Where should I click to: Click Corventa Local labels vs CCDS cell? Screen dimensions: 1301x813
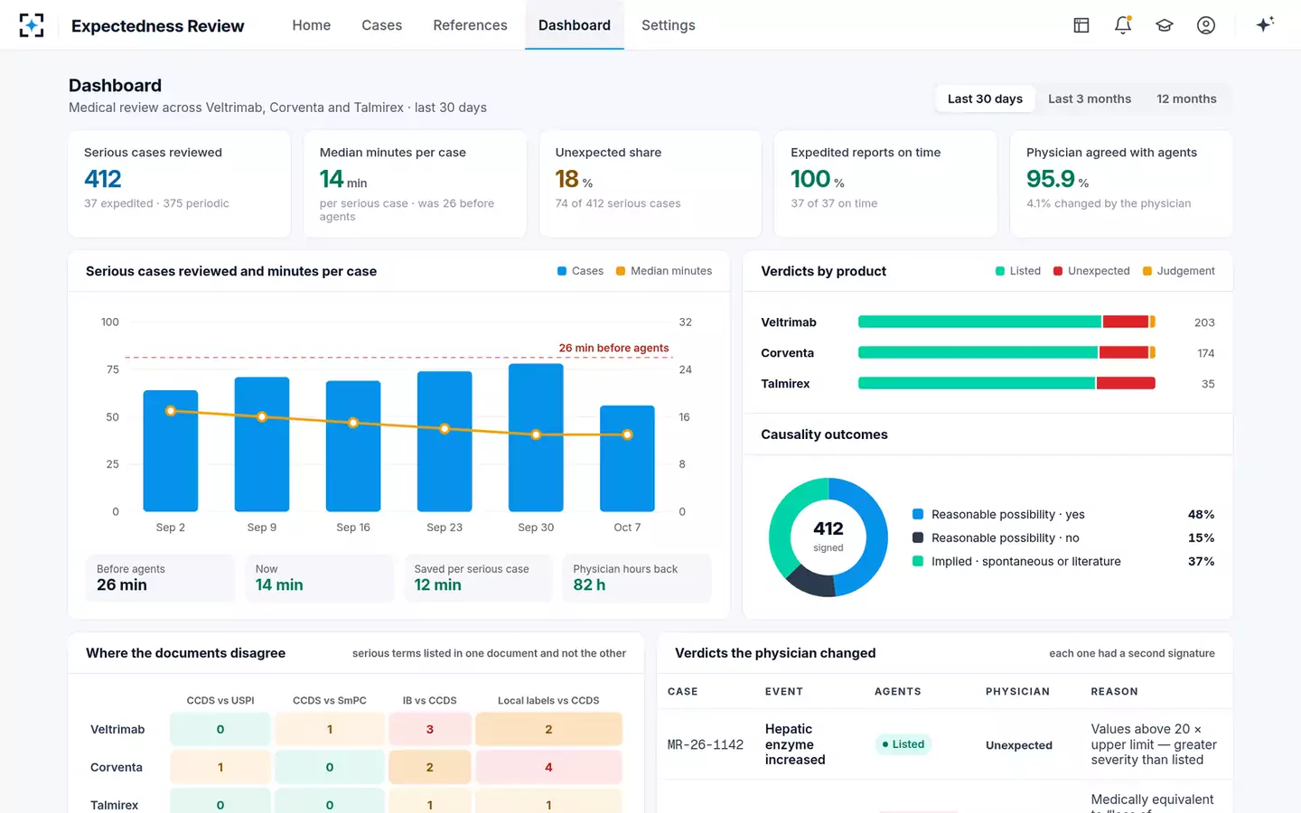[x=548, y=767]
